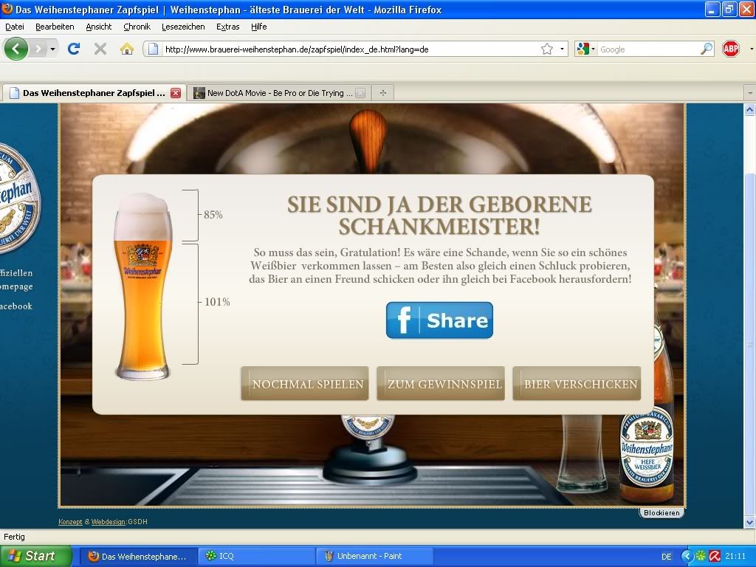Switch to ICQ in the taskbar
The image size is (756, 567).
(x=257, y=557)
